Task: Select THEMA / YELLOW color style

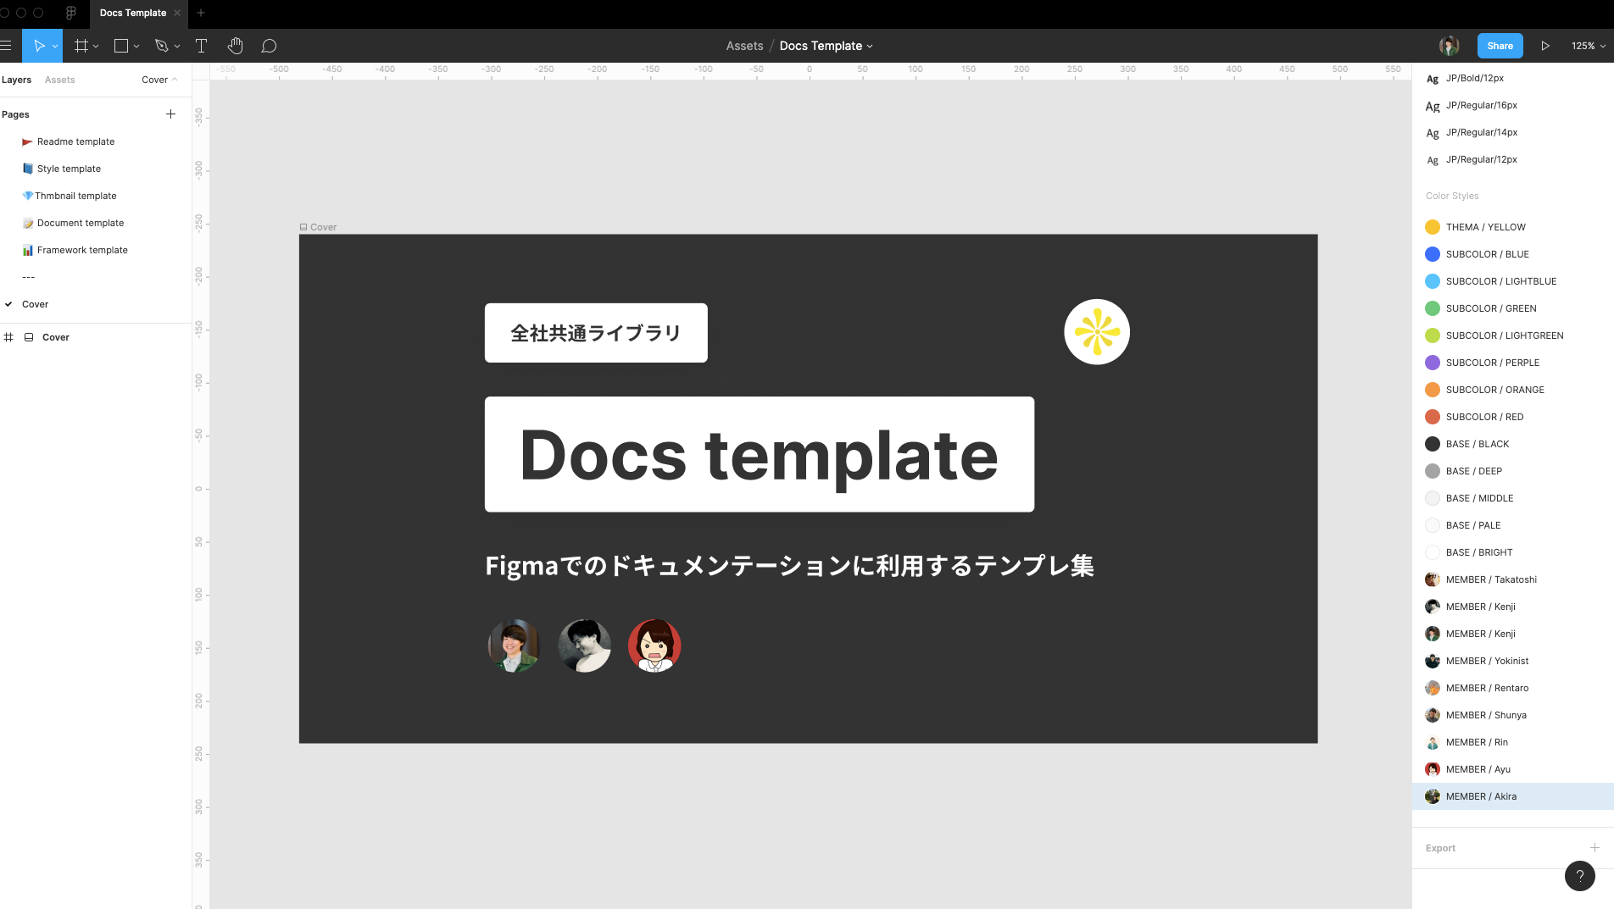Action: [x=1513, y=227]
